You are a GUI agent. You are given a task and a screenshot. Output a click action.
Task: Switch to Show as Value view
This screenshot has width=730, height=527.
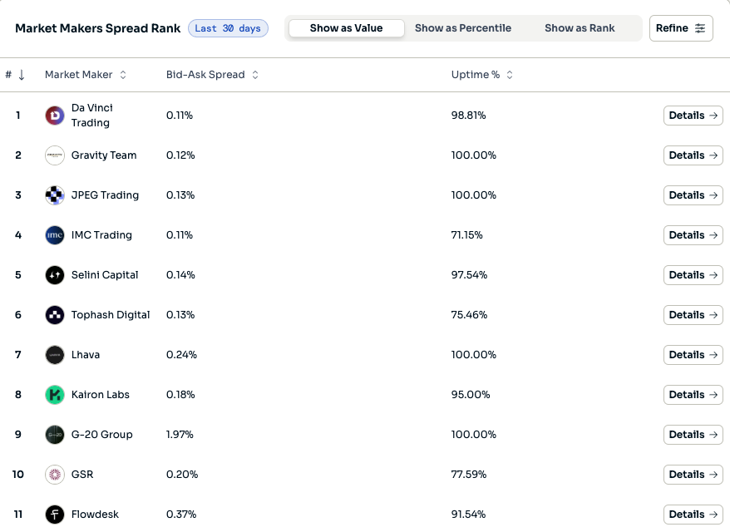[x=347, y=28]
